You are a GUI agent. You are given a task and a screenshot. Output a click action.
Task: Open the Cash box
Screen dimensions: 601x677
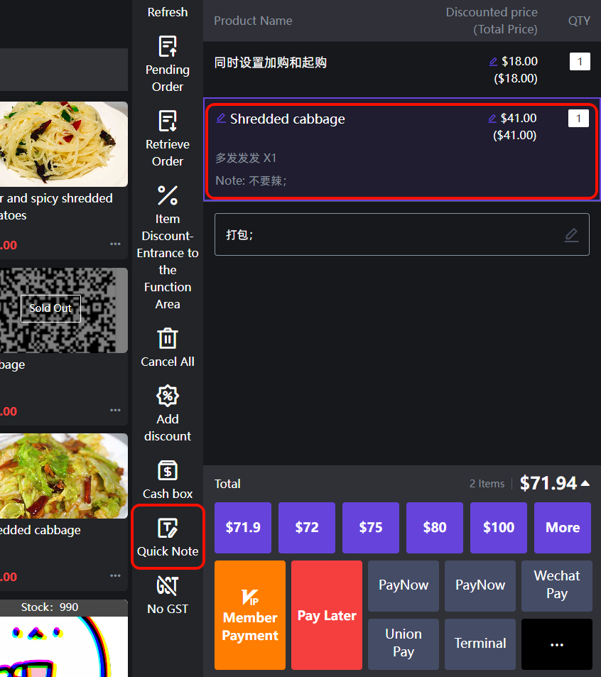coord(168,480)
